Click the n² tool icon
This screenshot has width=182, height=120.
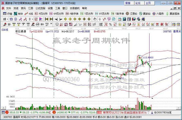[47, 24]
